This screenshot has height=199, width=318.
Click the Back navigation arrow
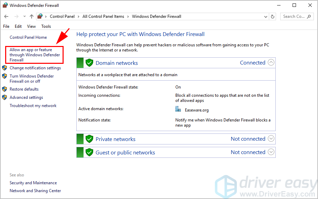point(6,16)
